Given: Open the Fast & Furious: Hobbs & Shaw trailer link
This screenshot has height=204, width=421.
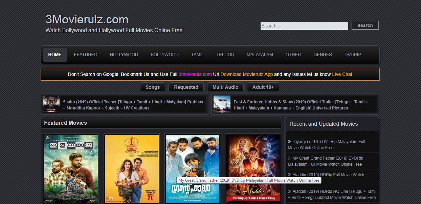Looking at the screenshot, I should click(x=301, y=105).
